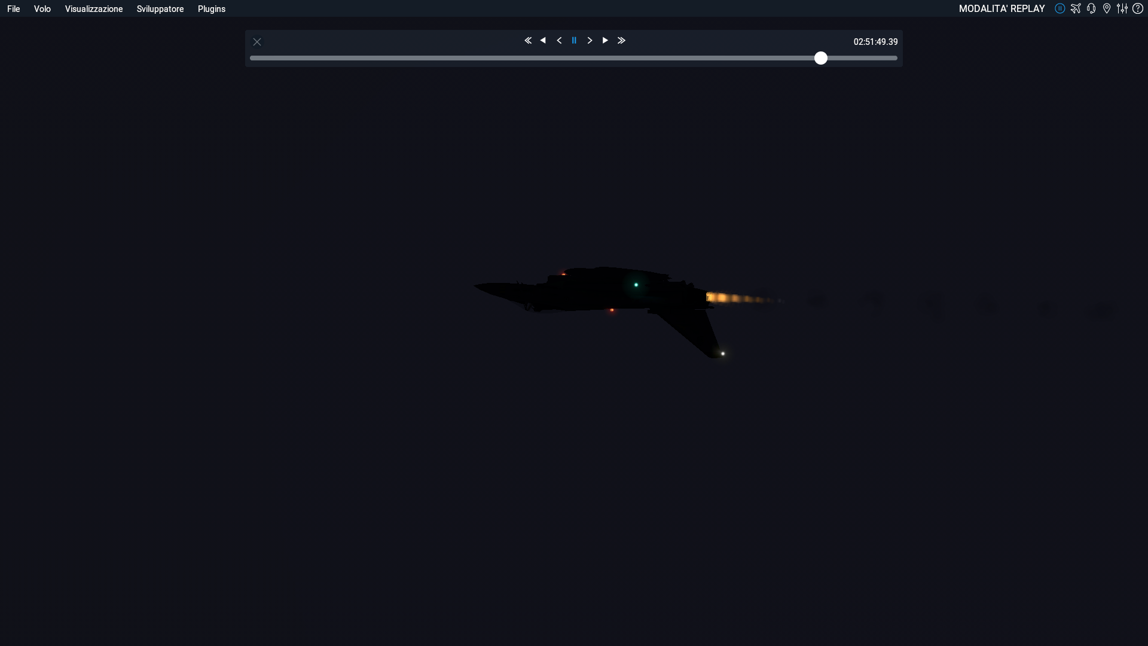Click the play forward triangle button
Screen dimensions: 1148x646
pyautogui.click(x=605, y=41)
